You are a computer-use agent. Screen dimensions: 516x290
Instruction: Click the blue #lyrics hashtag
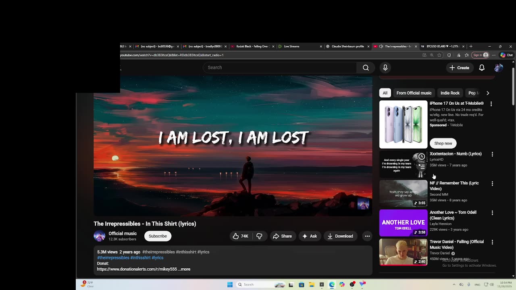click(158, 258)
